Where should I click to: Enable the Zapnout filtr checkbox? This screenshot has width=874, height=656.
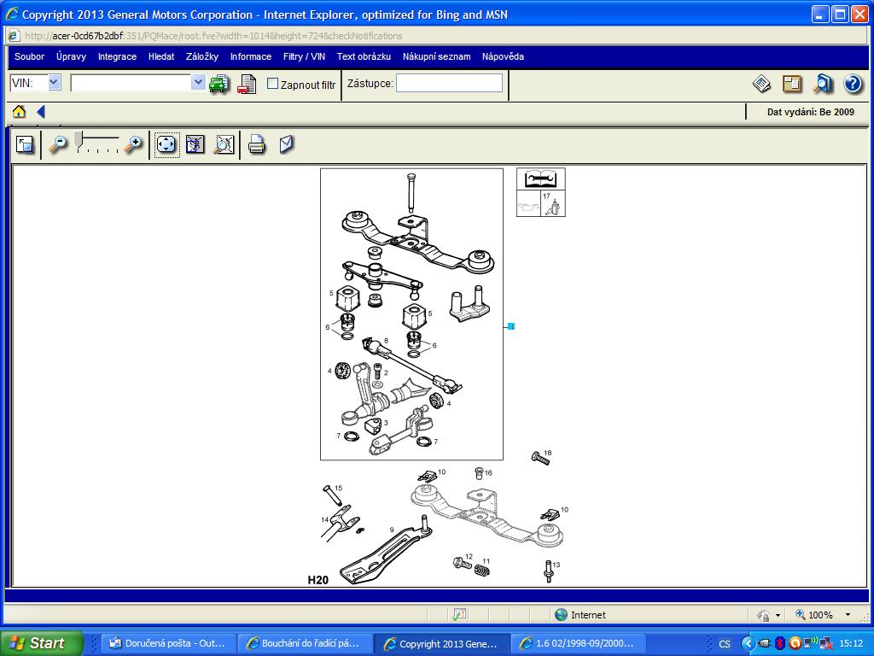[273, 84]
